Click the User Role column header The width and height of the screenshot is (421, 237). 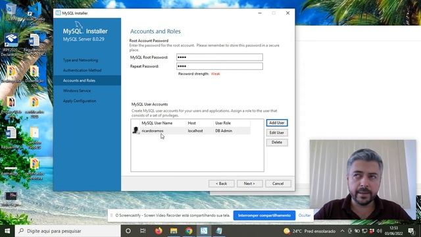(223, 123)
